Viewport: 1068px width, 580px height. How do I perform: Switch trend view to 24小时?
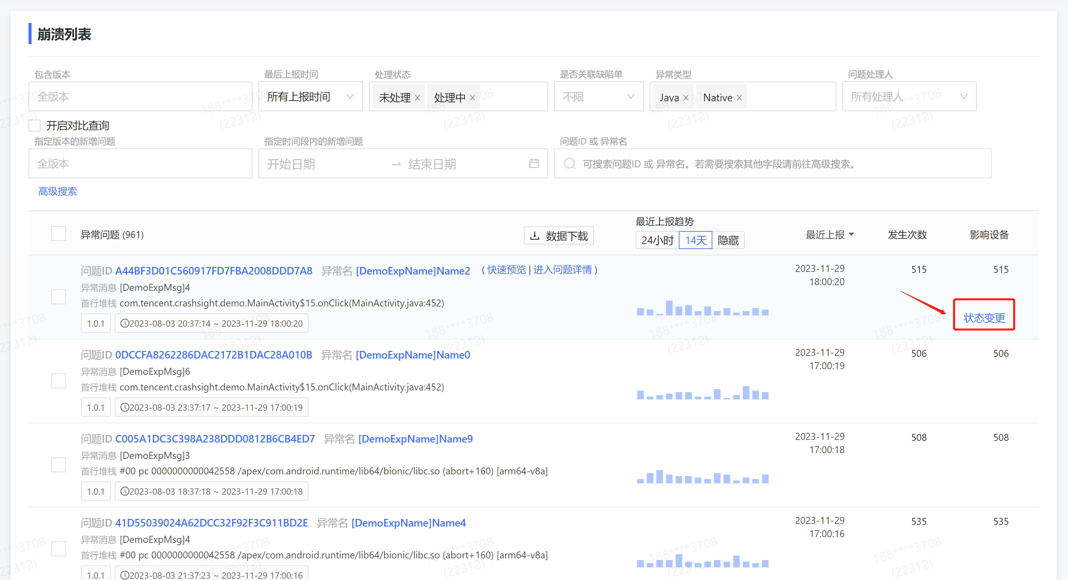[658, 240]
